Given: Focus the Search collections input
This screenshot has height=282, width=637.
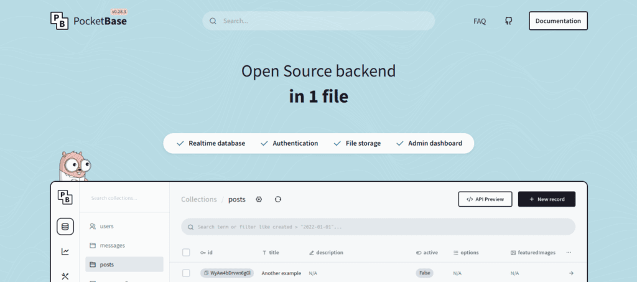Looking at the screenshot, I should tap(124, 198).
